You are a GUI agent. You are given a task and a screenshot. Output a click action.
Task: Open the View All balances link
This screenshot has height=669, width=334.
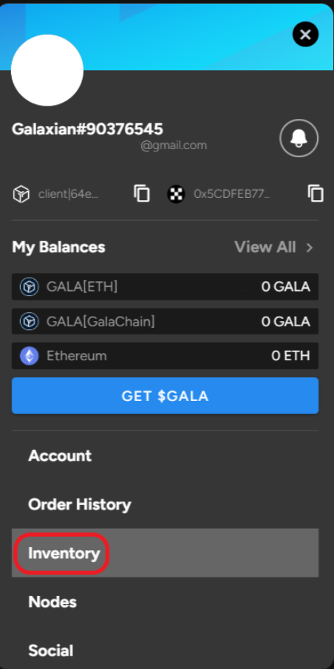point(274,247)
